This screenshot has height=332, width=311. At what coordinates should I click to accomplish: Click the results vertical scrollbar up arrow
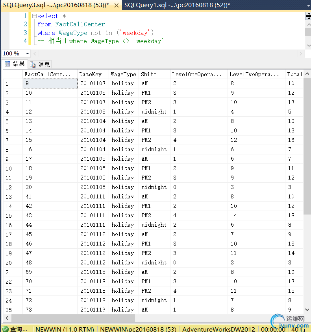point(307,74)
